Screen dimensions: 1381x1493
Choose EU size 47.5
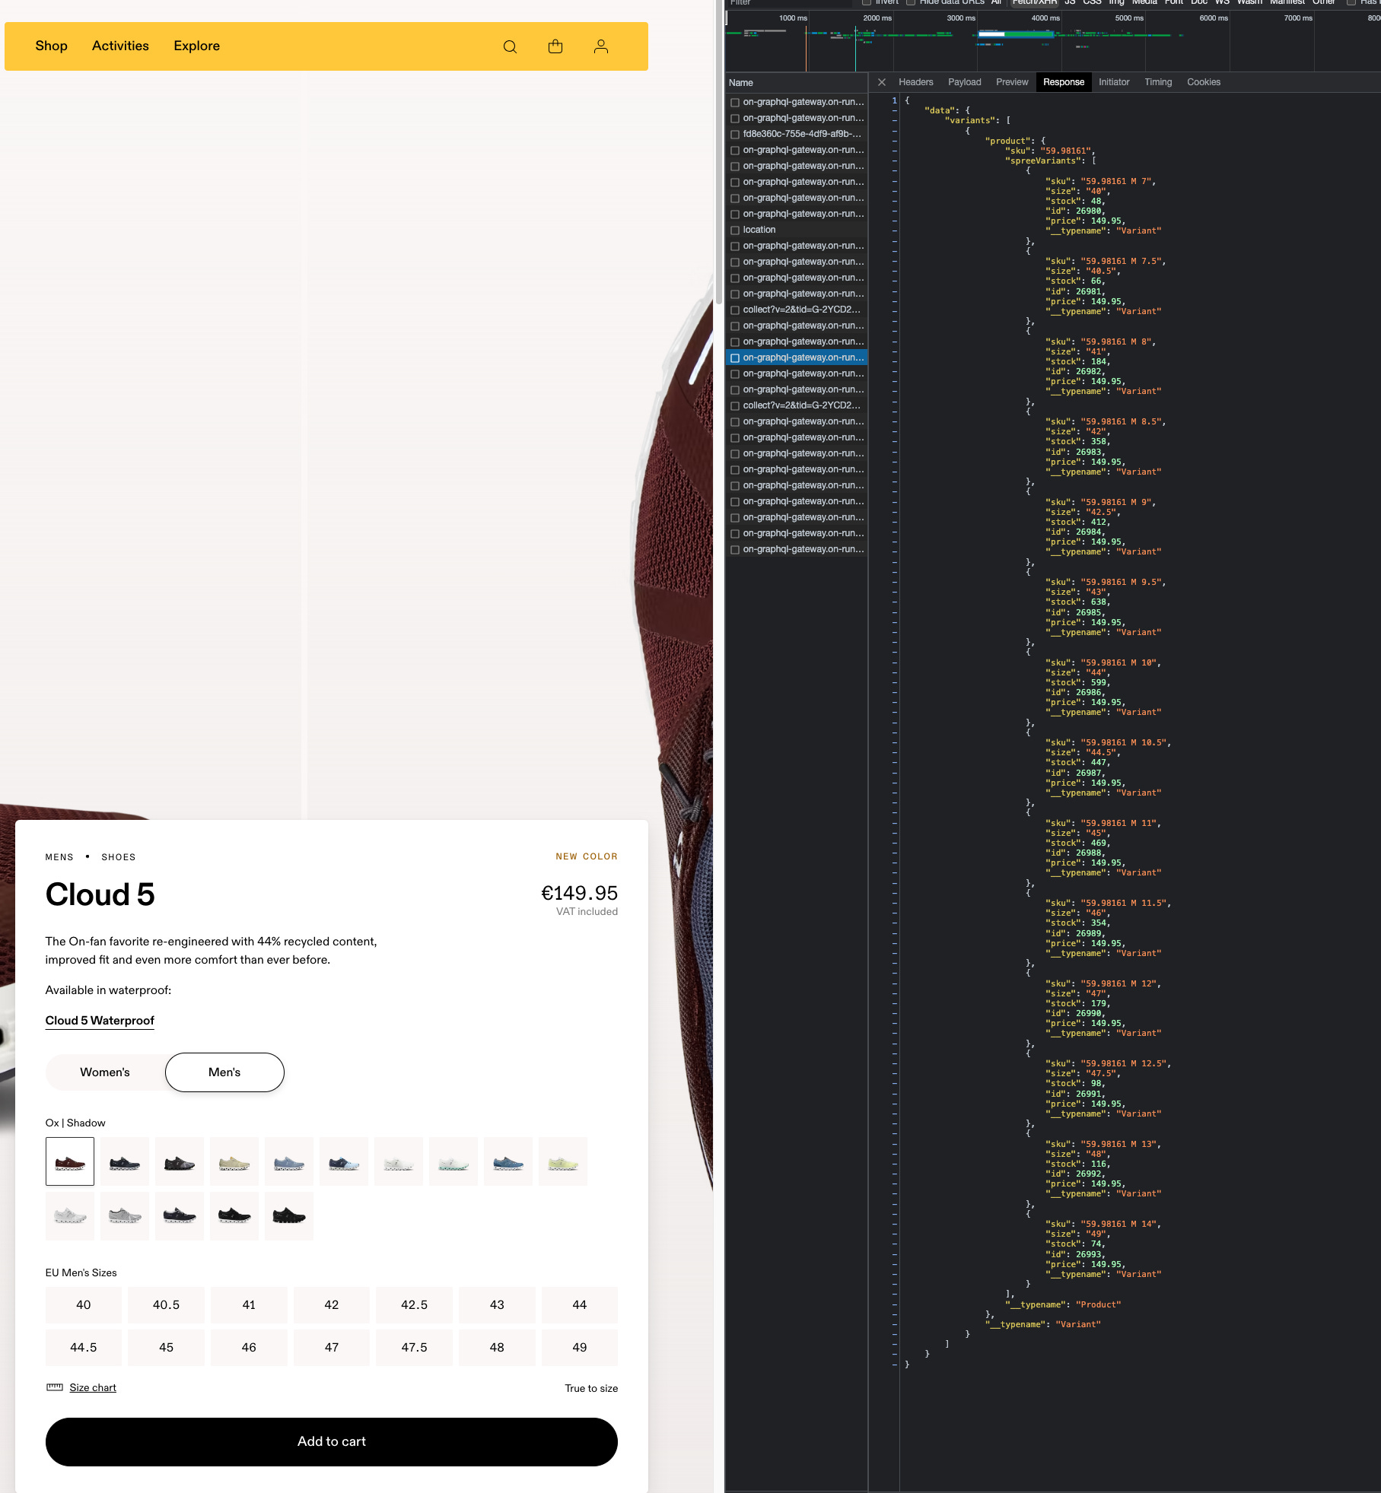(415, 1347)
